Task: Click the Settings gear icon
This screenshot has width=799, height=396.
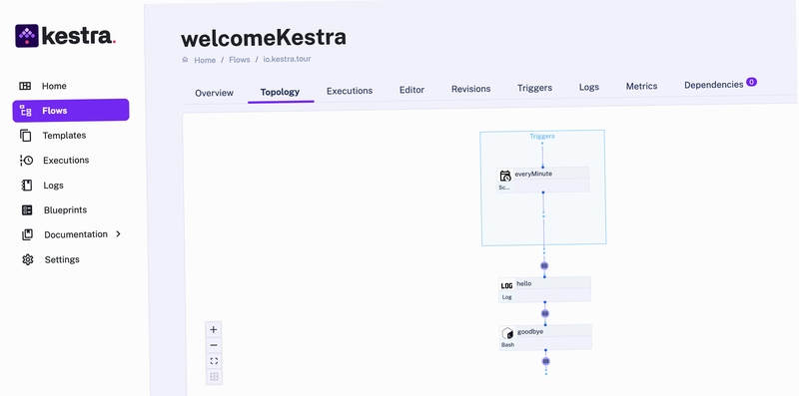Action: click(x=28, y=259)
